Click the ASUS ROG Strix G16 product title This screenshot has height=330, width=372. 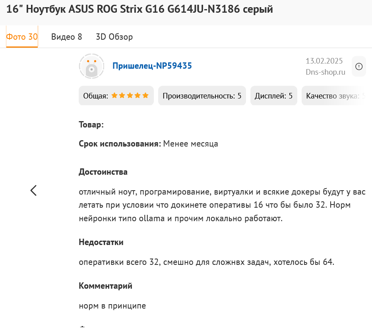(139, 10)
